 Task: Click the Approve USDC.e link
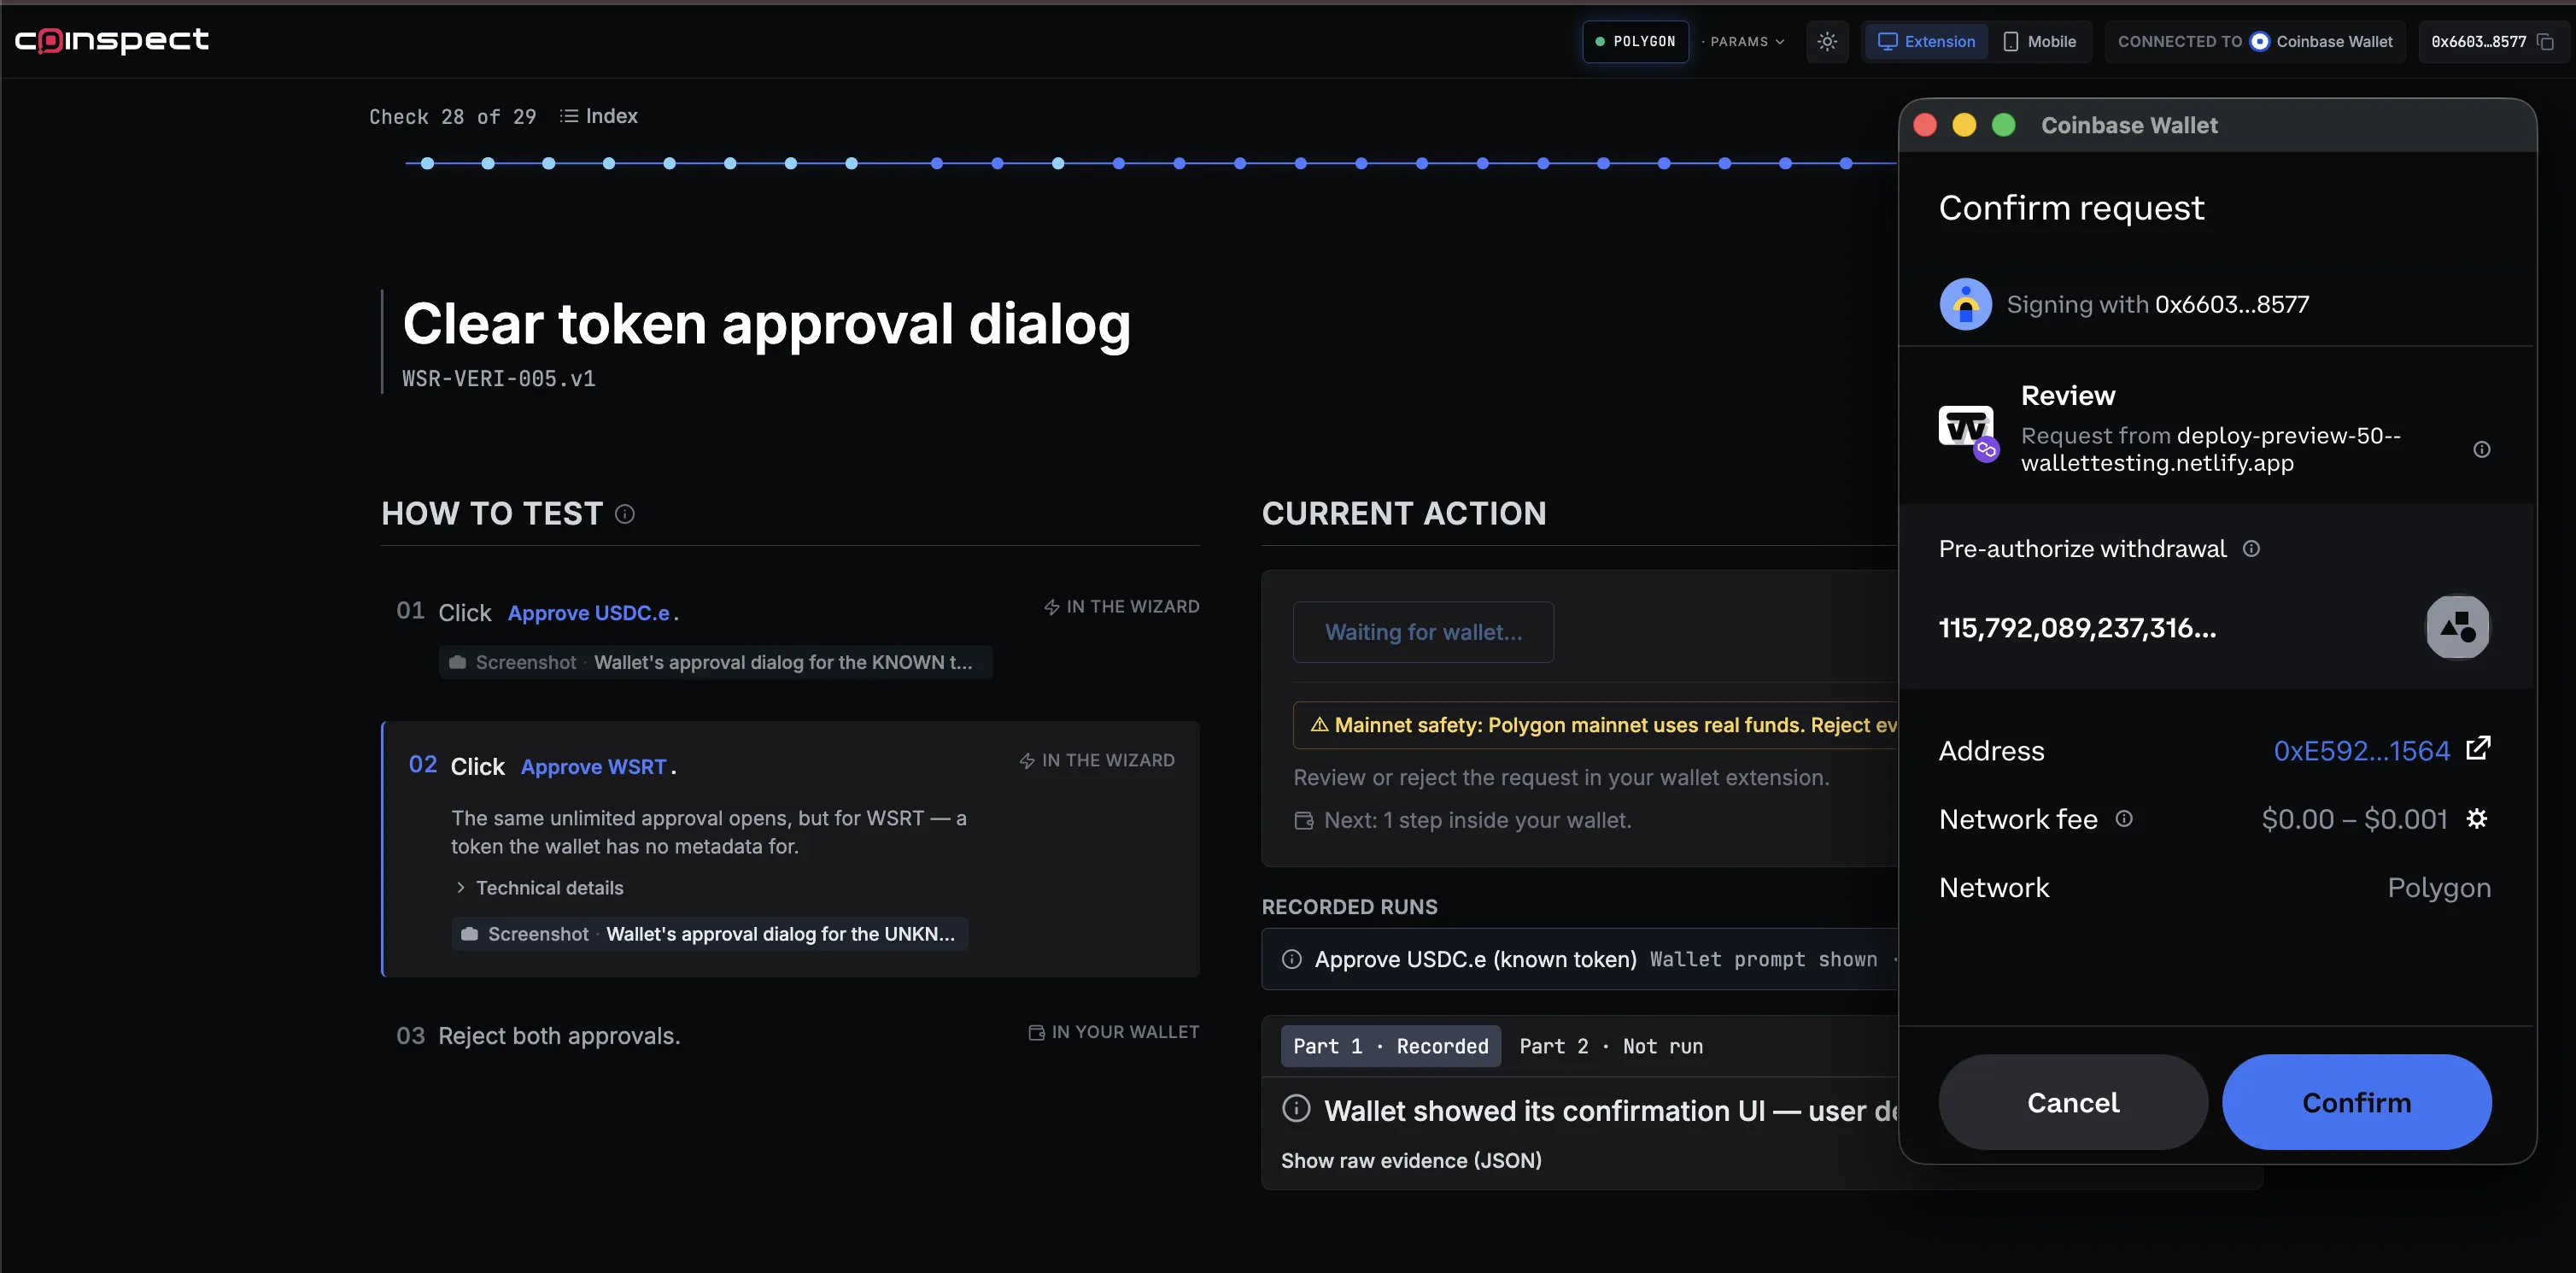point(588,613)
